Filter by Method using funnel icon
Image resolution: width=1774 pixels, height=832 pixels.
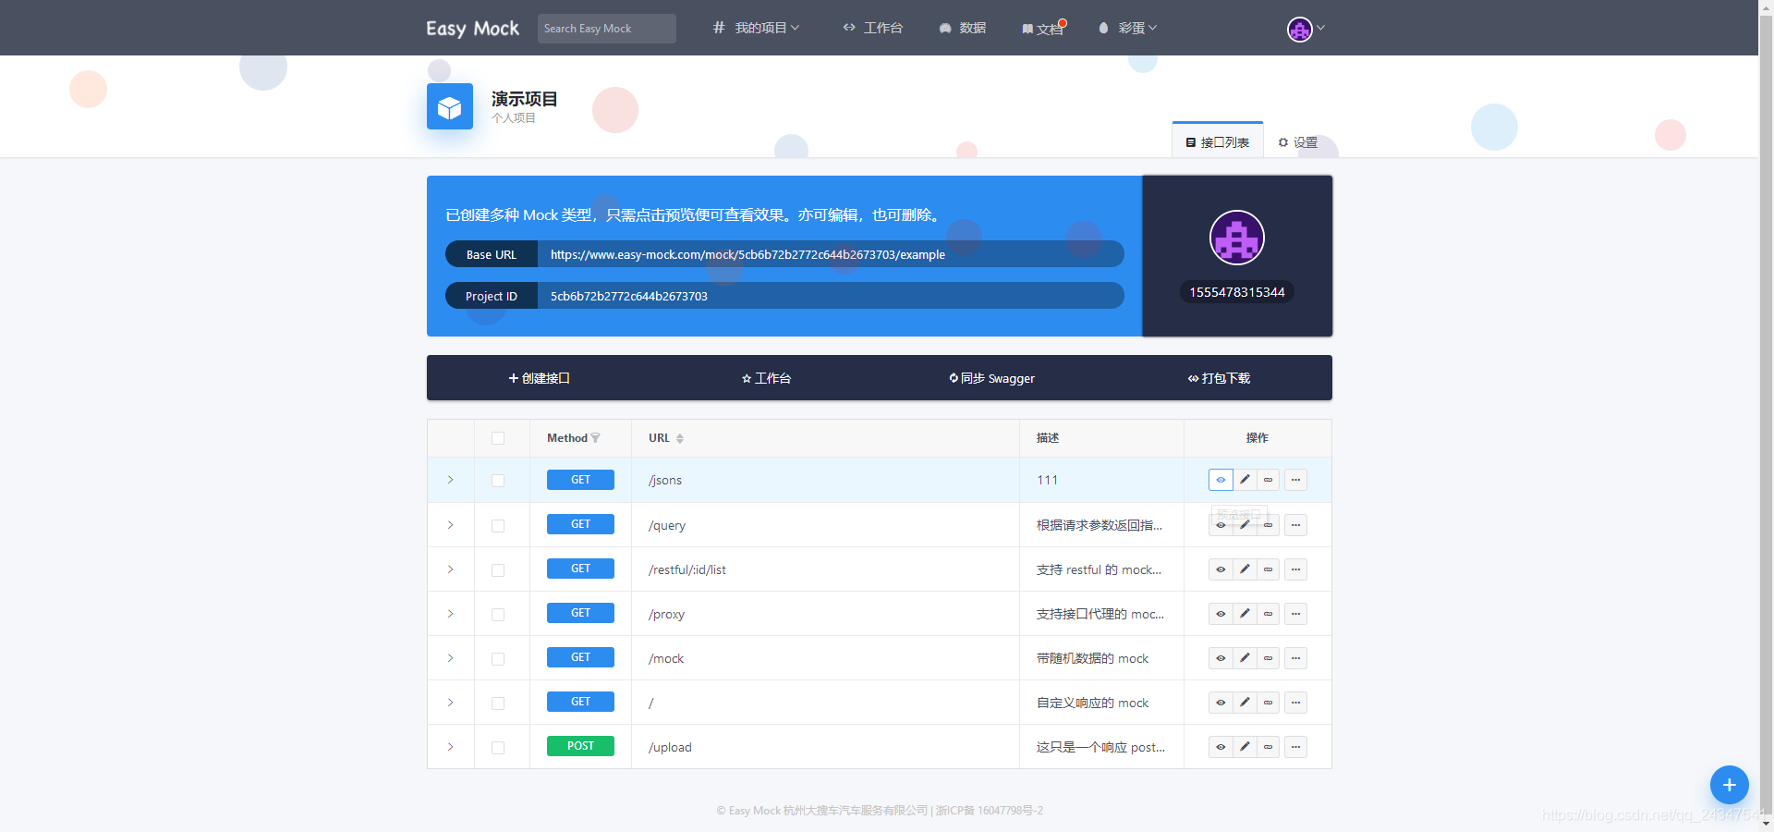[596, 438]
